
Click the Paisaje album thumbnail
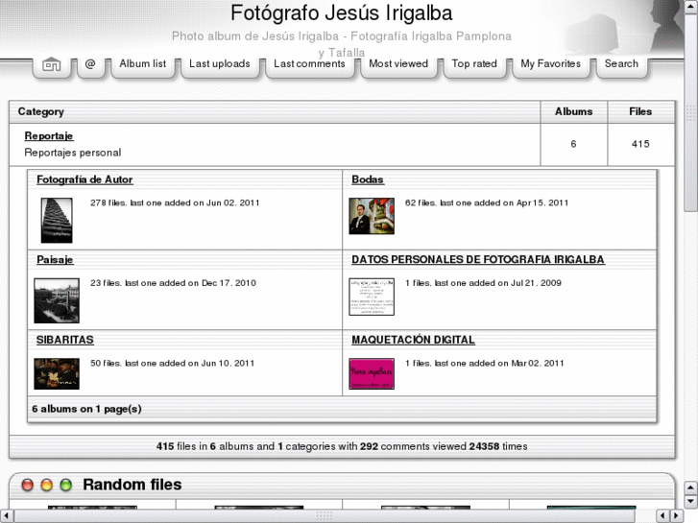(x=56, y=300)
